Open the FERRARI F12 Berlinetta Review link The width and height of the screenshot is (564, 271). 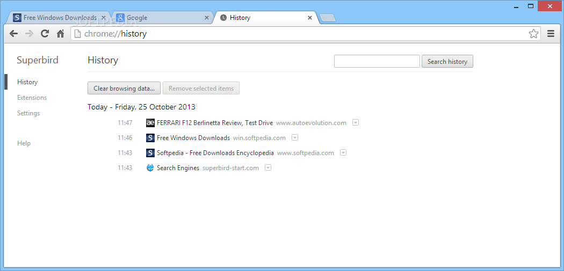coord(215,123)
